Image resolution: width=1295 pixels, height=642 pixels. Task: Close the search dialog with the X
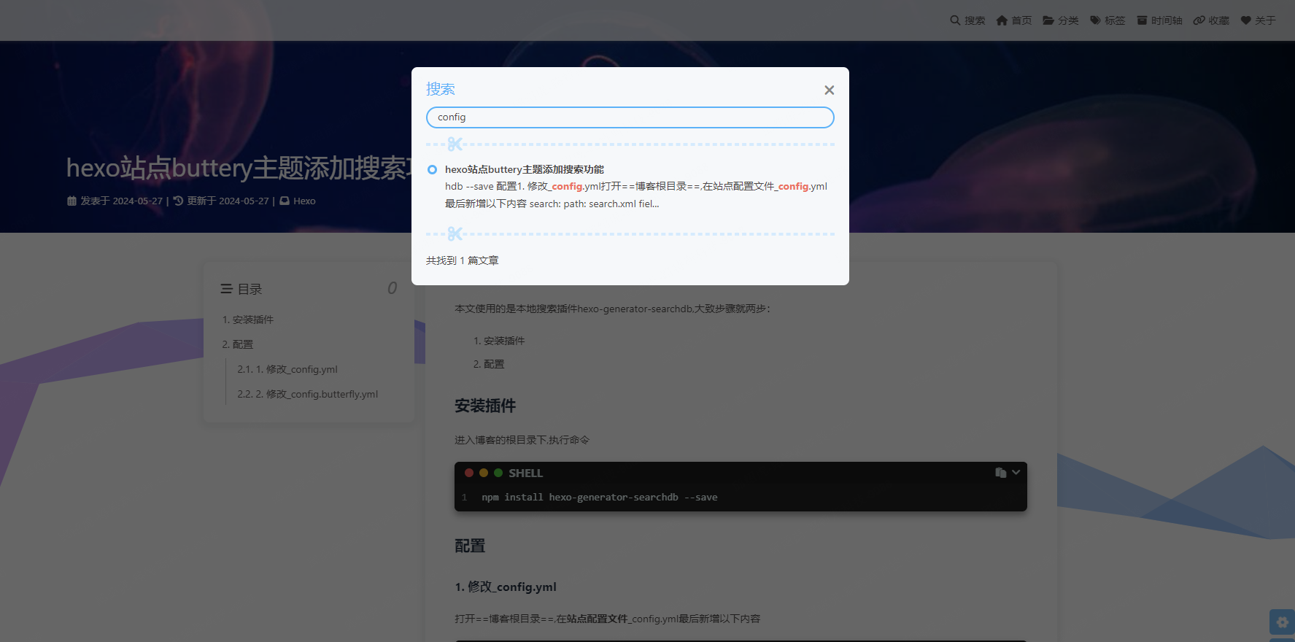tap(829, 90)
